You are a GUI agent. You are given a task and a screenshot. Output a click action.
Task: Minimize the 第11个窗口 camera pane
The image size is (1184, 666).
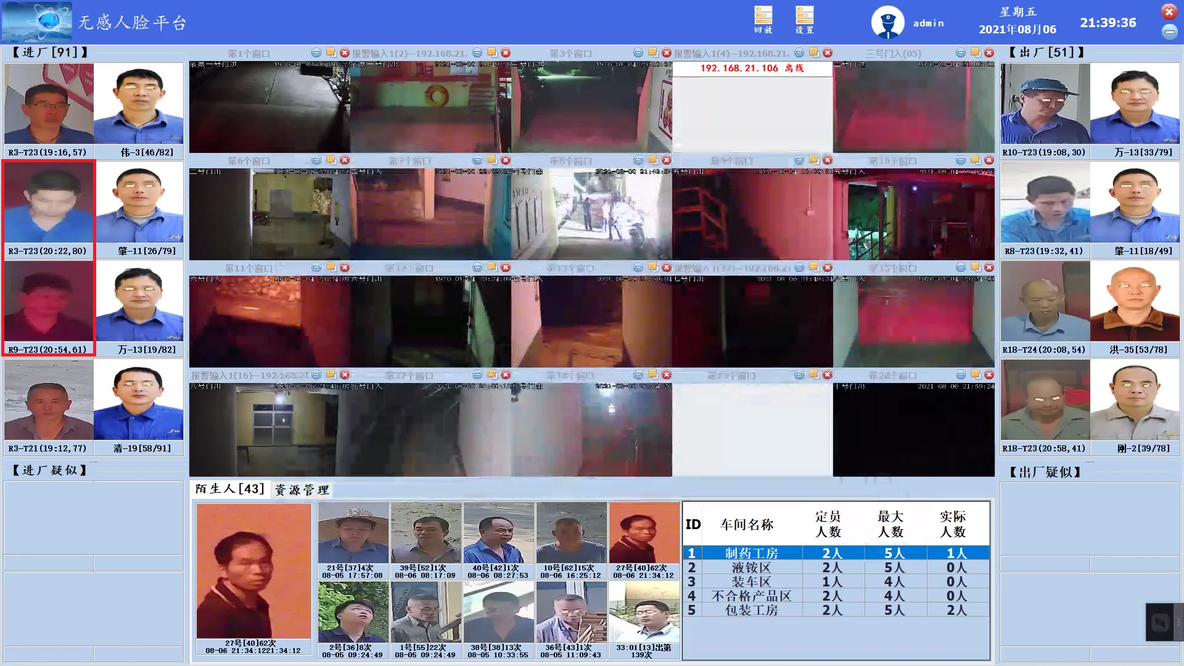(x=316, y=268)
